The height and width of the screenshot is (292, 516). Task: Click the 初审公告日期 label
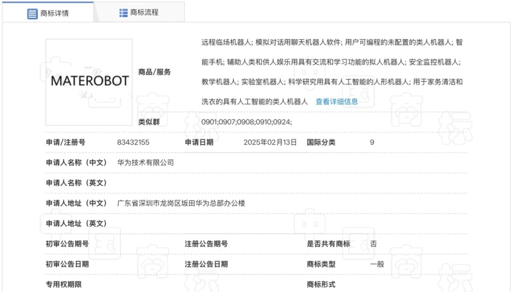pyautogui.click(x=67, y=264)
